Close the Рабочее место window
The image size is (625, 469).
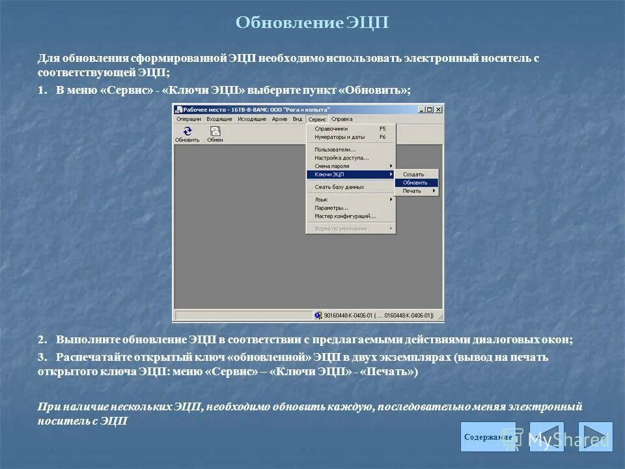(438, 109)
